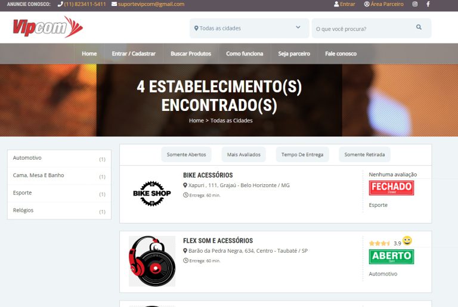Open the Bike Shop logo thumbnail
This screenshot has width=458, height=307.
(x=151, y=193)
